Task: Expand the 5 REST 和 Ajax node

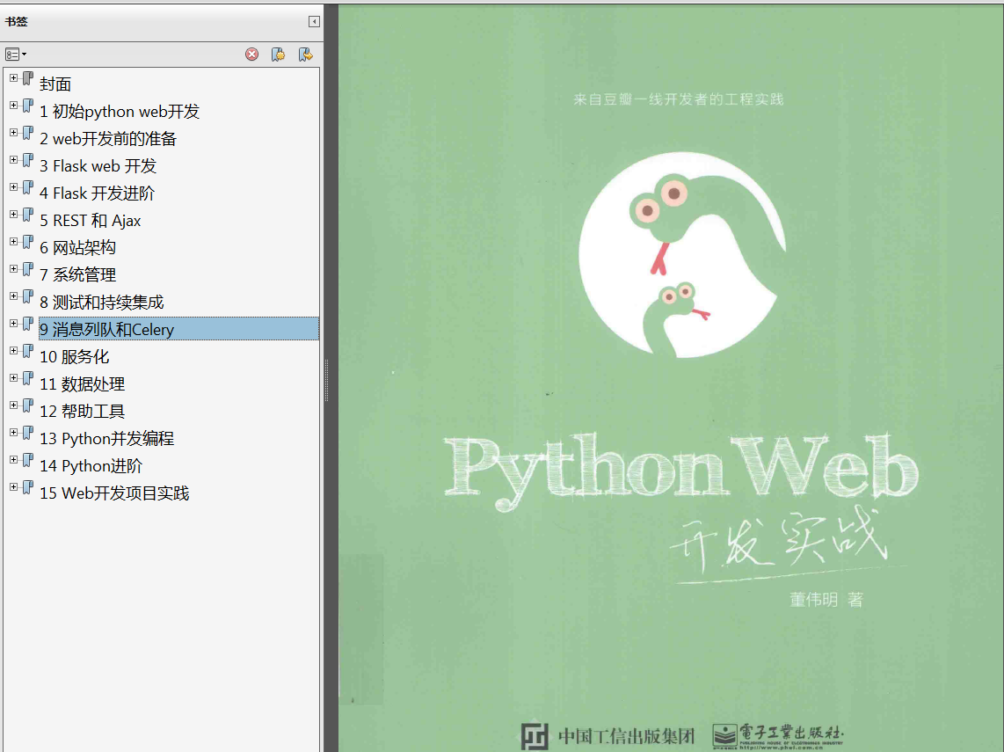Action: [13, 214]
